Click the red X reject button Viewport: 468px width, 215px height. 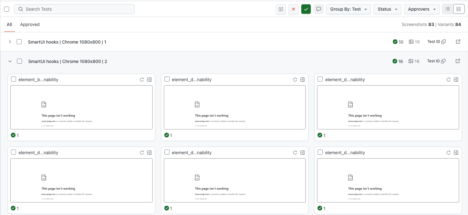(x=293, y=9)
